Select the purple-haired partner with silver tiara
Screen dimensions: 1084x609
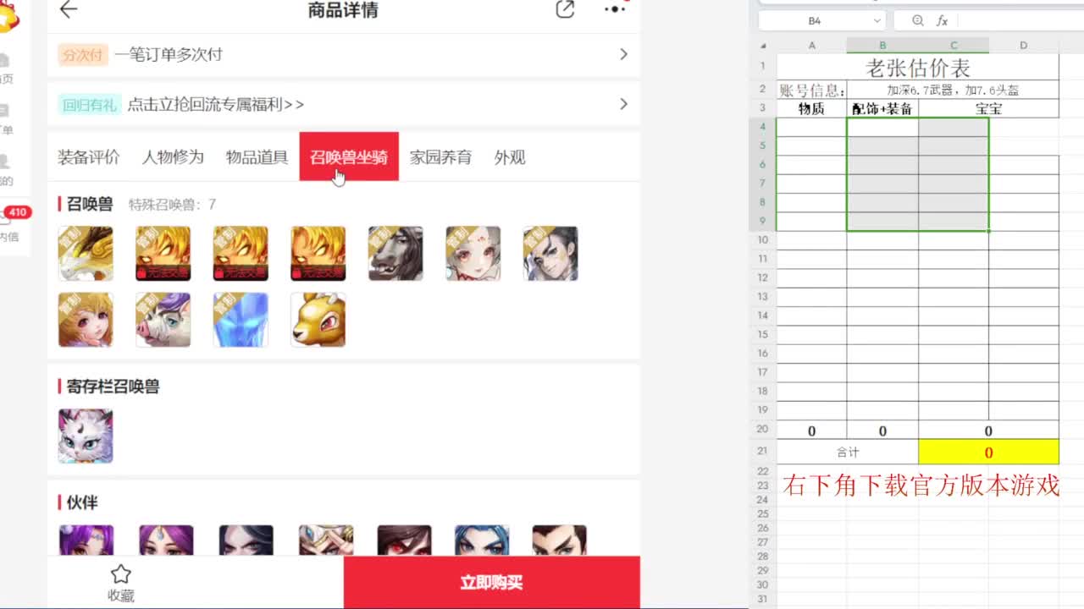tap(86, 540)
